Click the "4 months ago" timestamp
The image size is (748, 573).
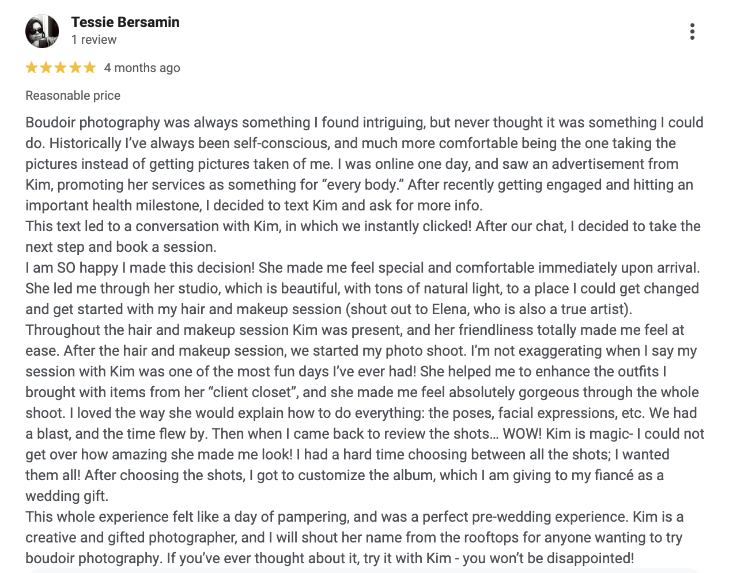pyautogui.click(x=142, y=68)
